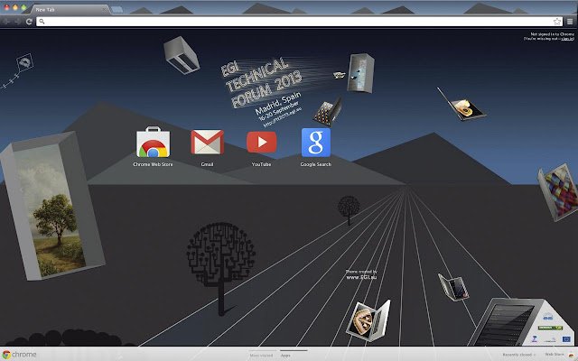The width and height of the screenshot is (578, 361).
Task: Click the search magnifier in address bar
Action: pyautogui.click(x=42, y=22)
